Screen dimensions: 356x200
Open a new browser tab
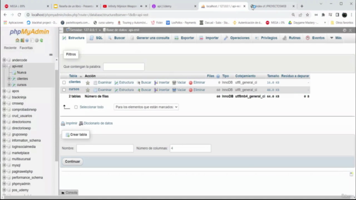301,6
